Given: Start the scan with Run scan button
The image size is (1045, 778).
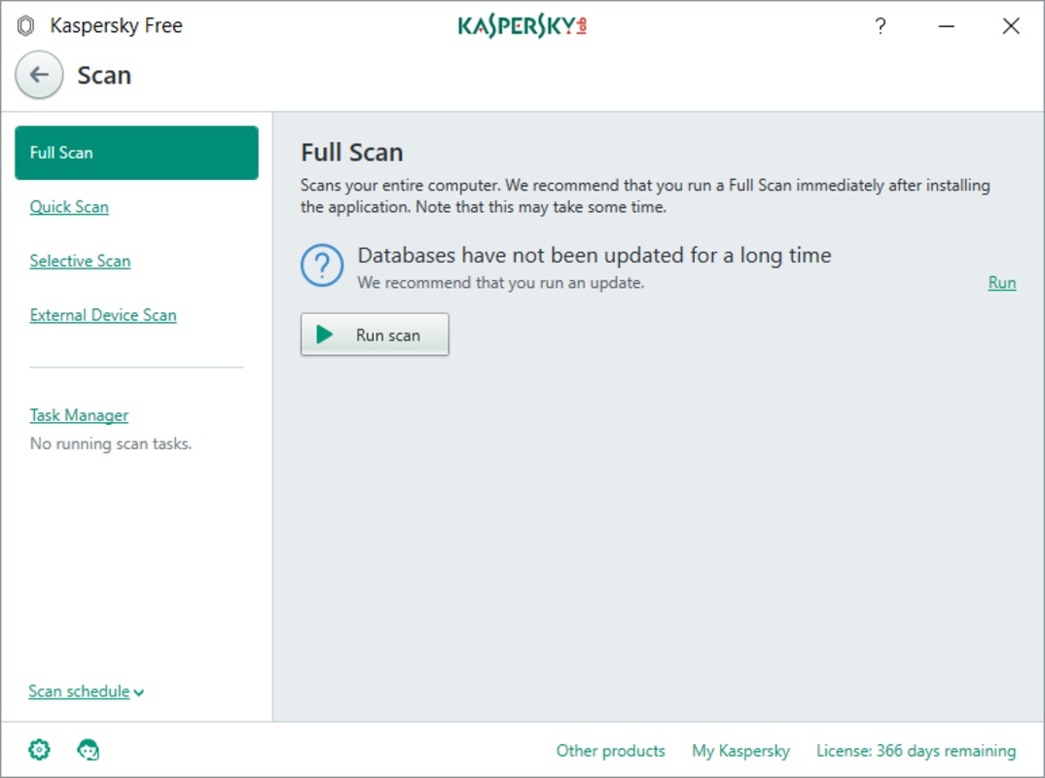Looking at the screenshot, I should pos(375,335).
